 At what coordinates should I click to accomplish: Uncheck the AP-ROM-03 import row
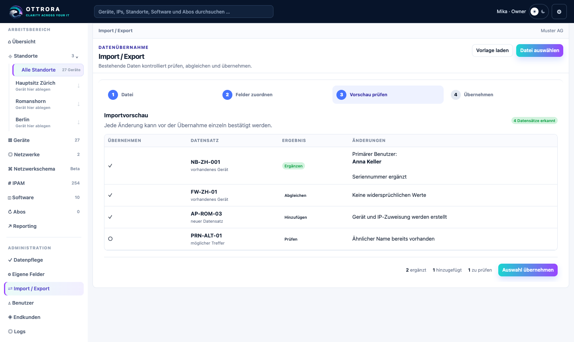coord(110,217)
